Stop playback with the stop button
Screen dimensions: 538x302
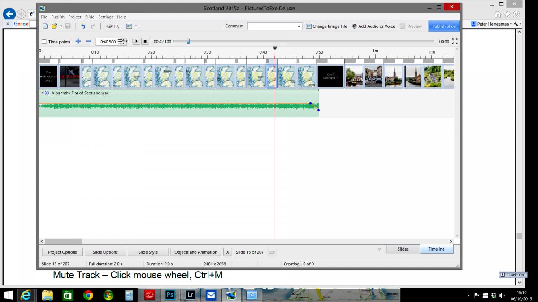(x=145, y=41)
